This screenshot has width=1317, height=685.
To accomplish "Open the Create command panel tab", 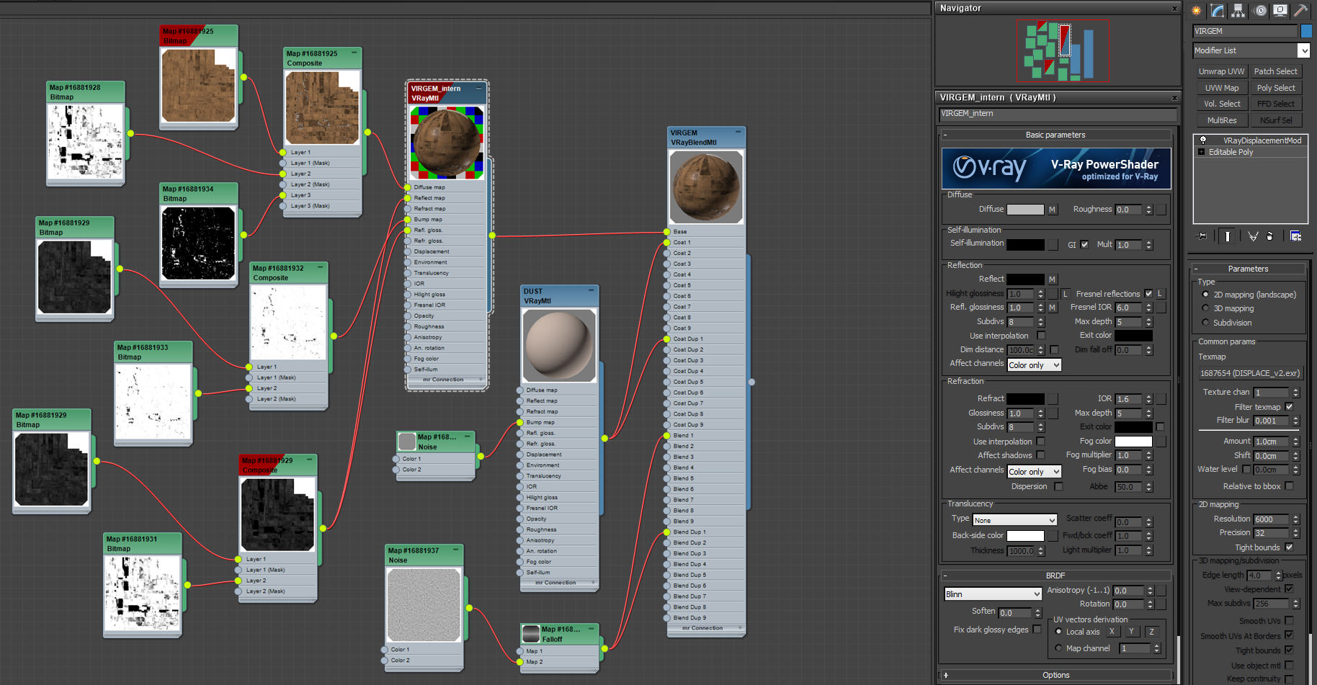I will click(1197, 10).
